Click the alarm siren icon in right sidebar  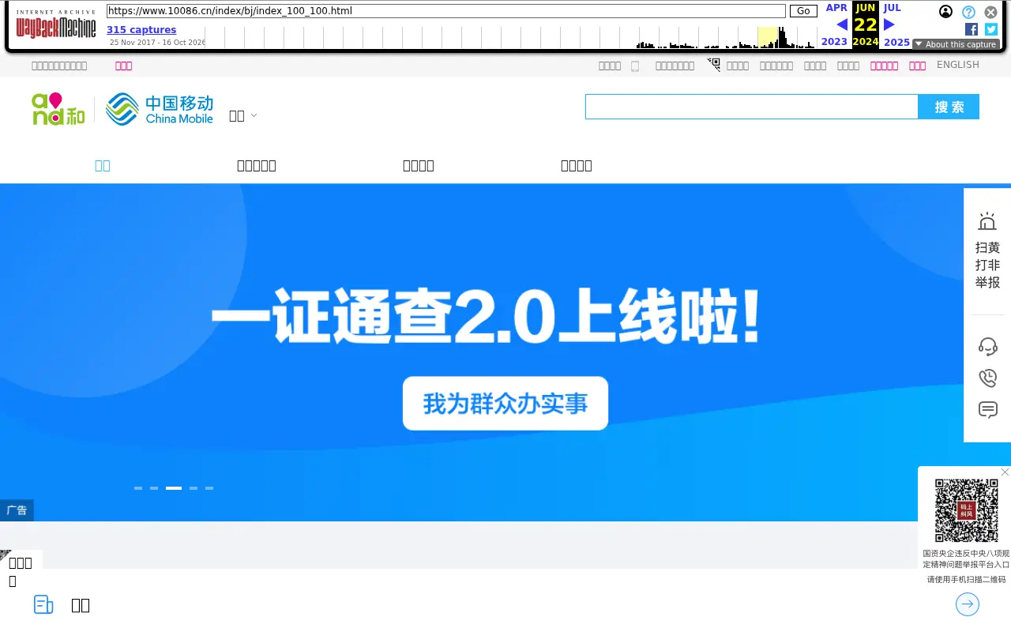[987, 221]
